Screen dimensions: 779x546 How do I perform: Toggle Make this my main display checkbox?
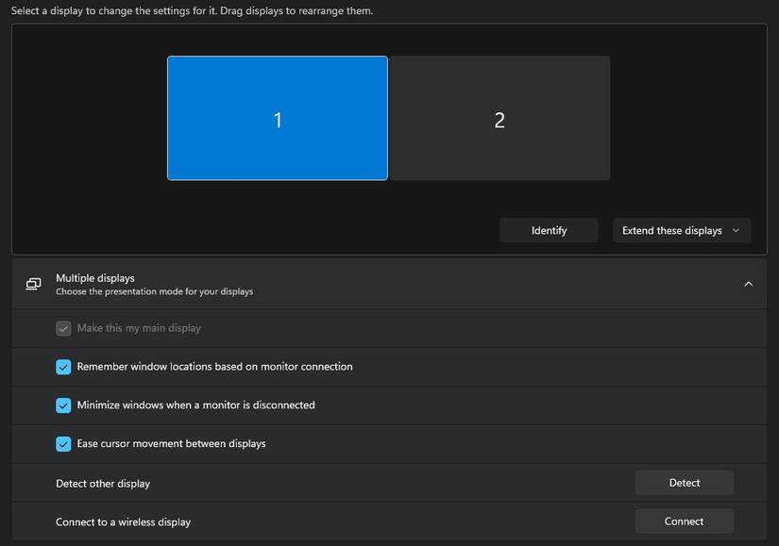coord(63,328)
